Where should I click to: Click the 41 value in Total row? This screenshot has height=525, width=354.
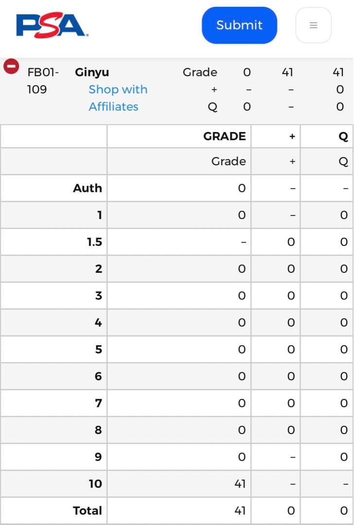[x=240, y=510]
